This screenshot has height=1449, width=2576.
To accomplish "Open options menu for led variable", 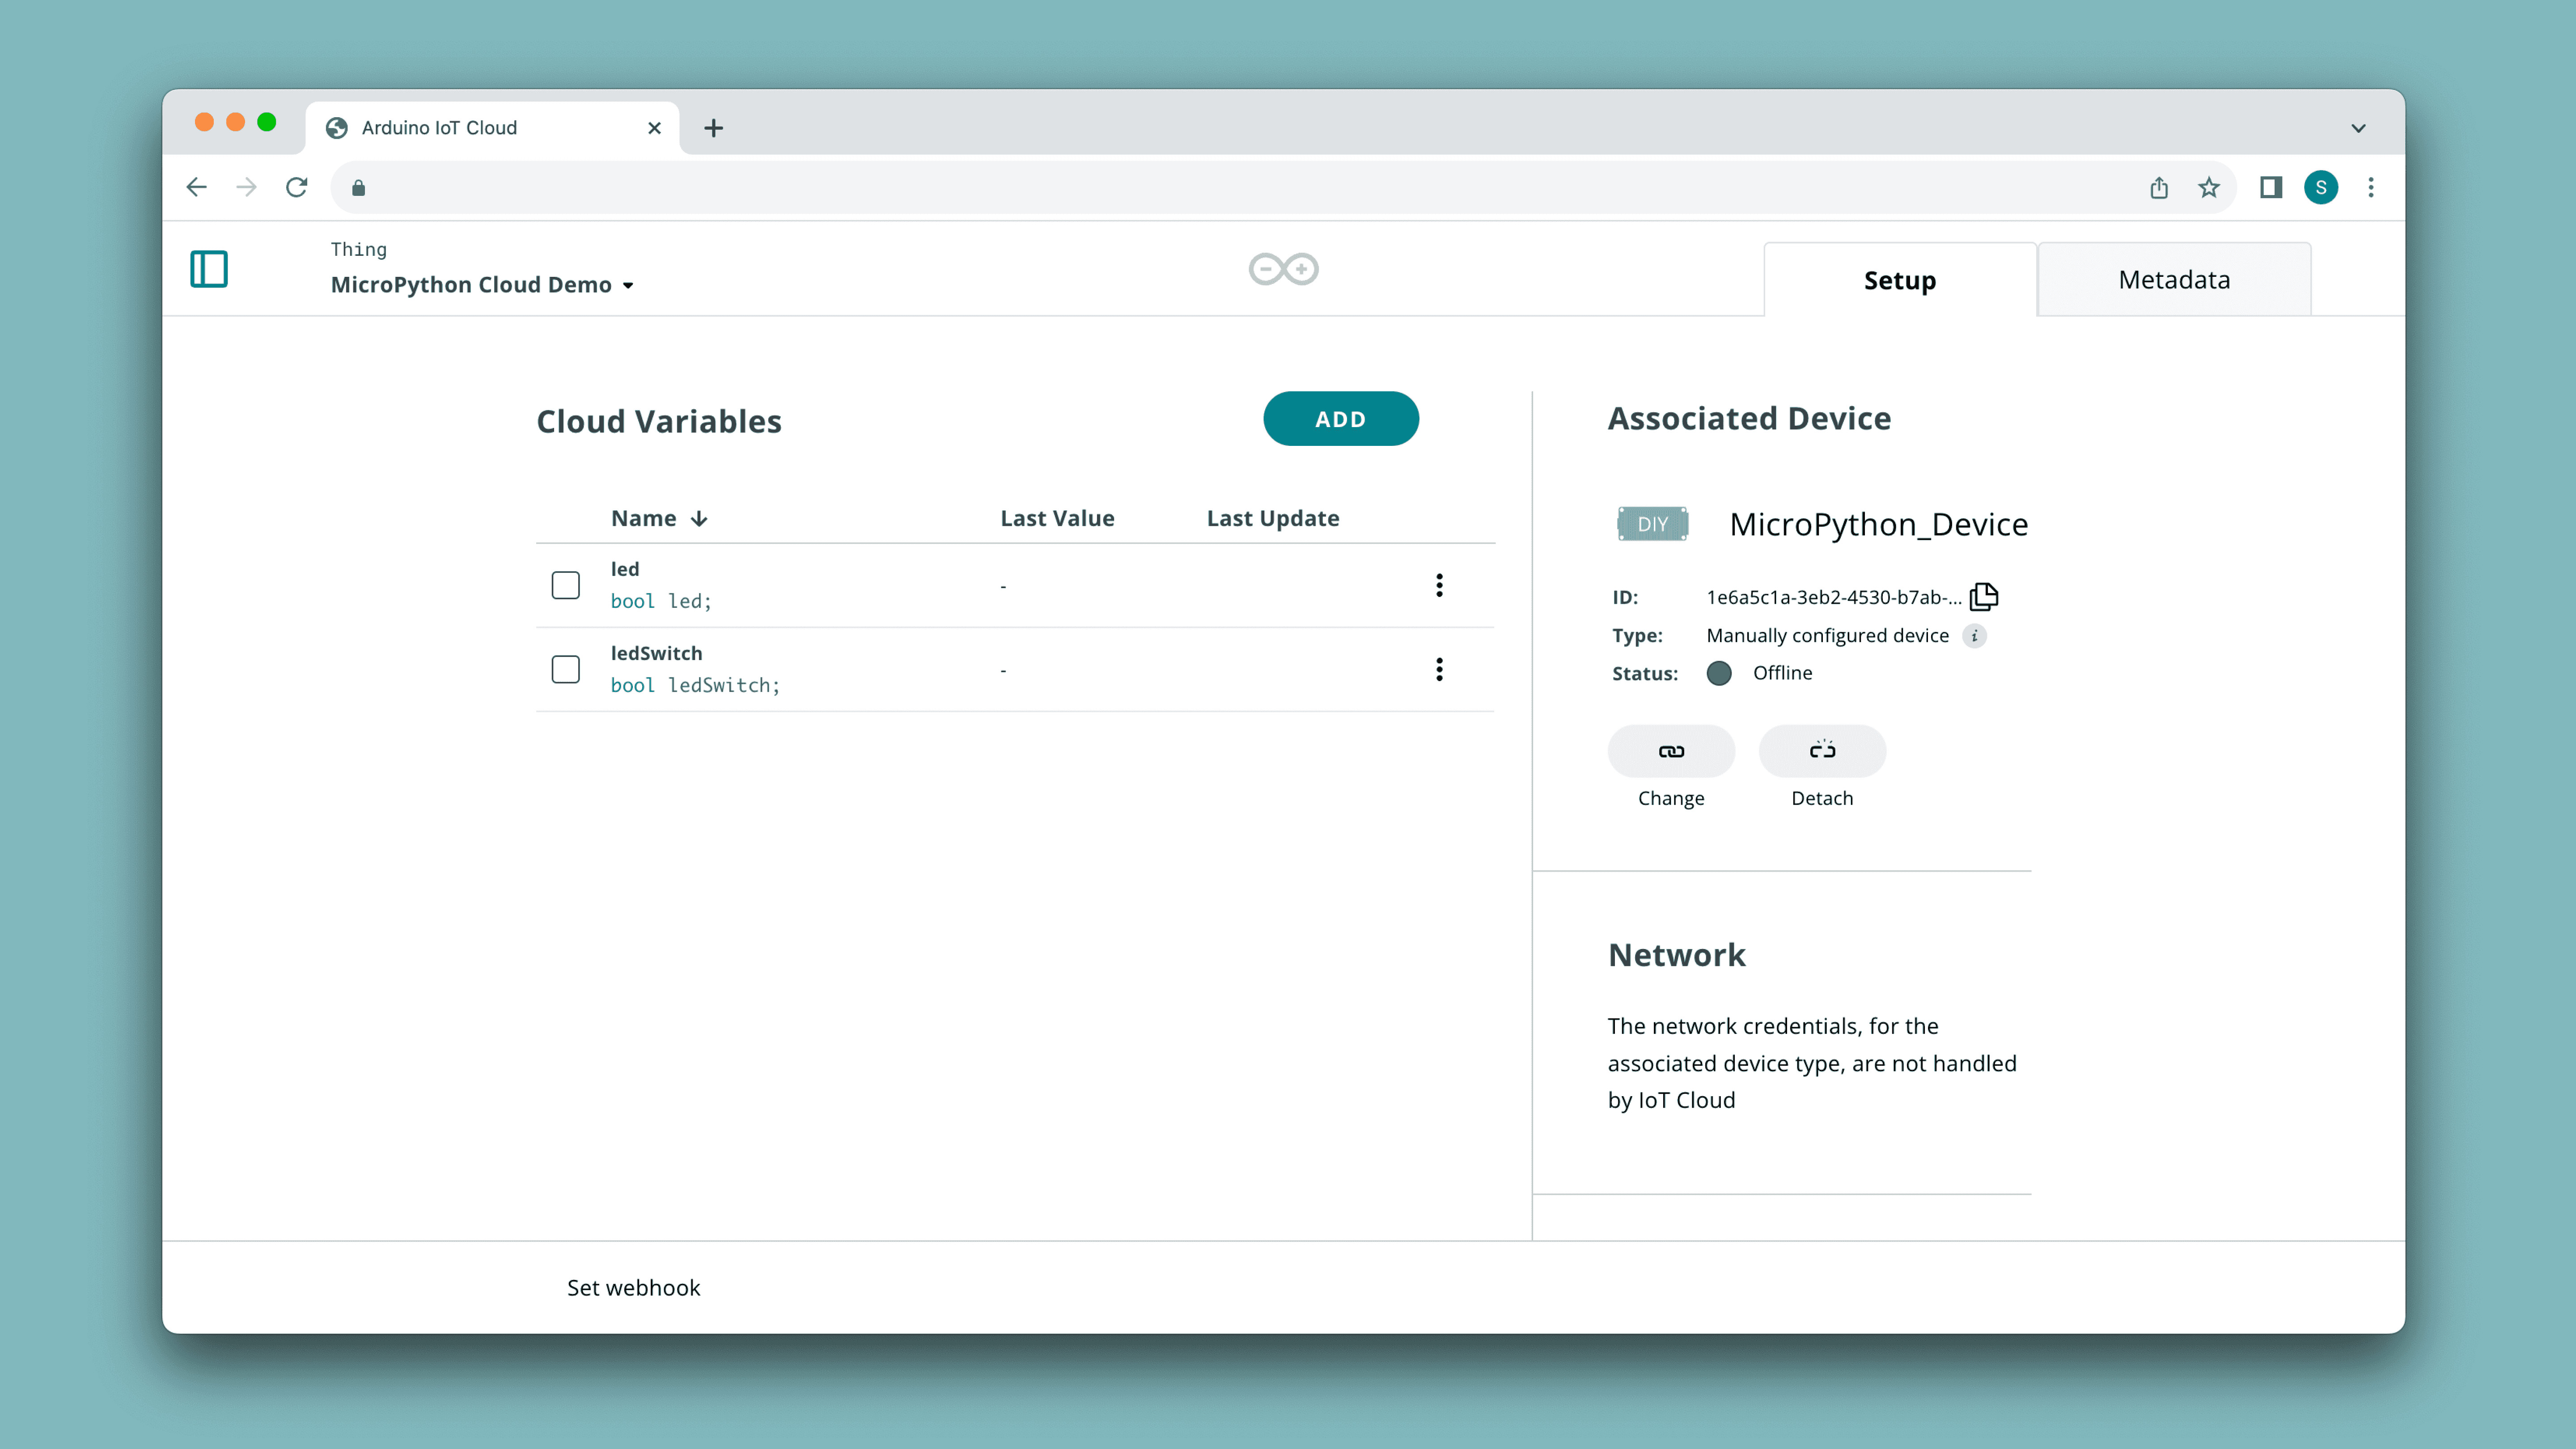I will point(1439,585).
